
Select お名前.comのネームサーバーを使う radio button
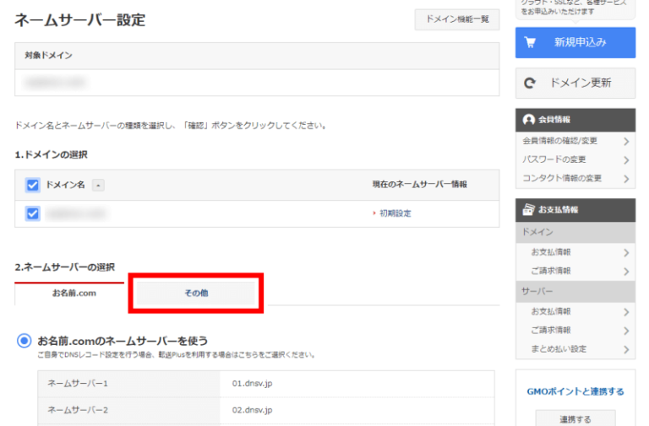click(x=25, y=342)
